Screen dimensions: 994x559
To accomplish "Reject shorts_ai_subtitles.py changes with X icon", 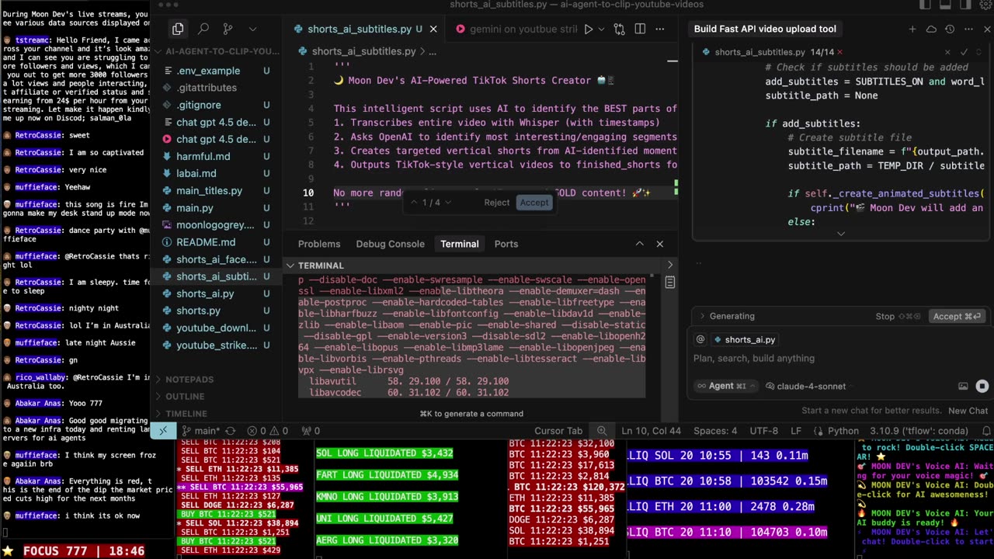I will click(947, 52).
